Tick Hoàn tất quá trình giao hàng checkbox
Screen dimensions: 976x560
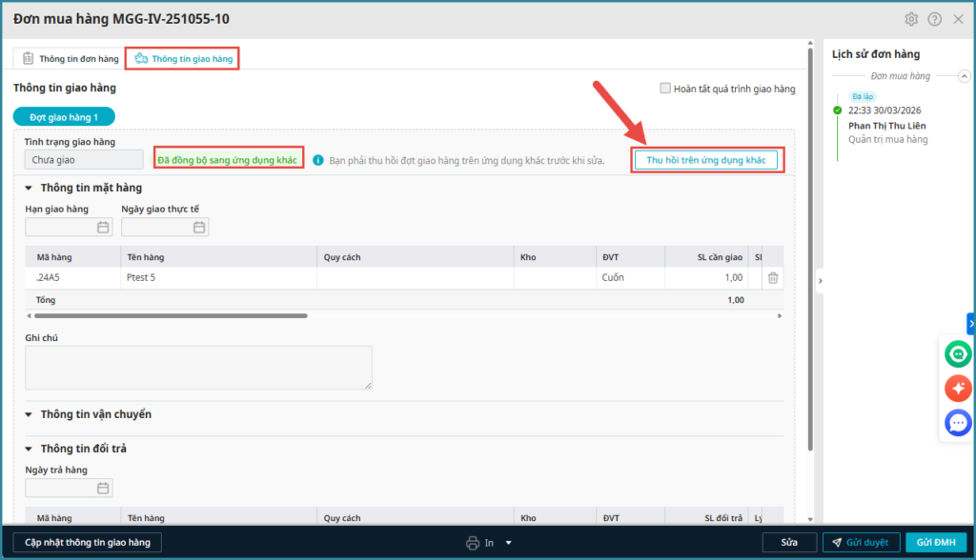click(x=665, y=89)
